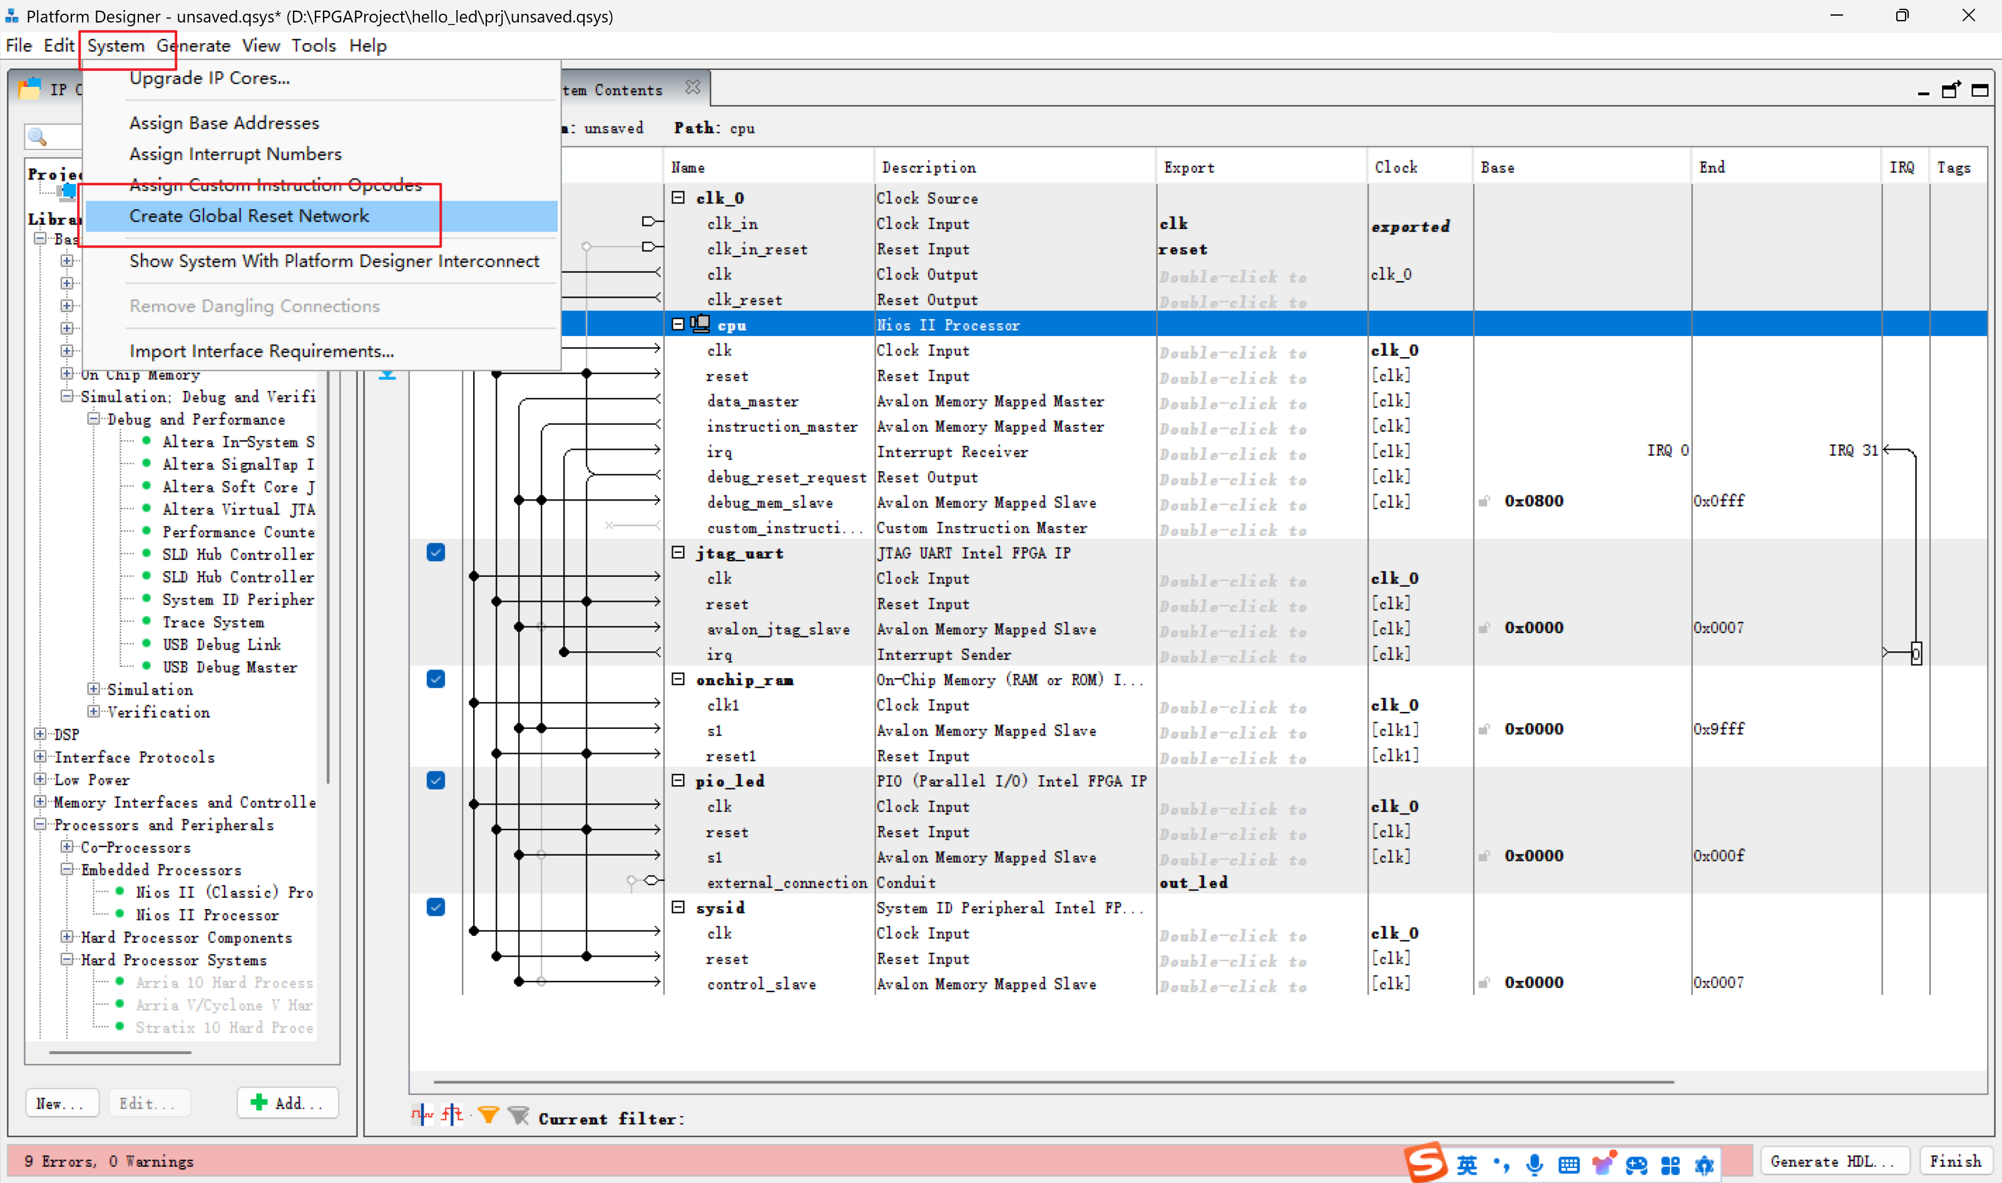
Task: Click the System Contents horizontal scrollbar
Action: point(1053,1082)
